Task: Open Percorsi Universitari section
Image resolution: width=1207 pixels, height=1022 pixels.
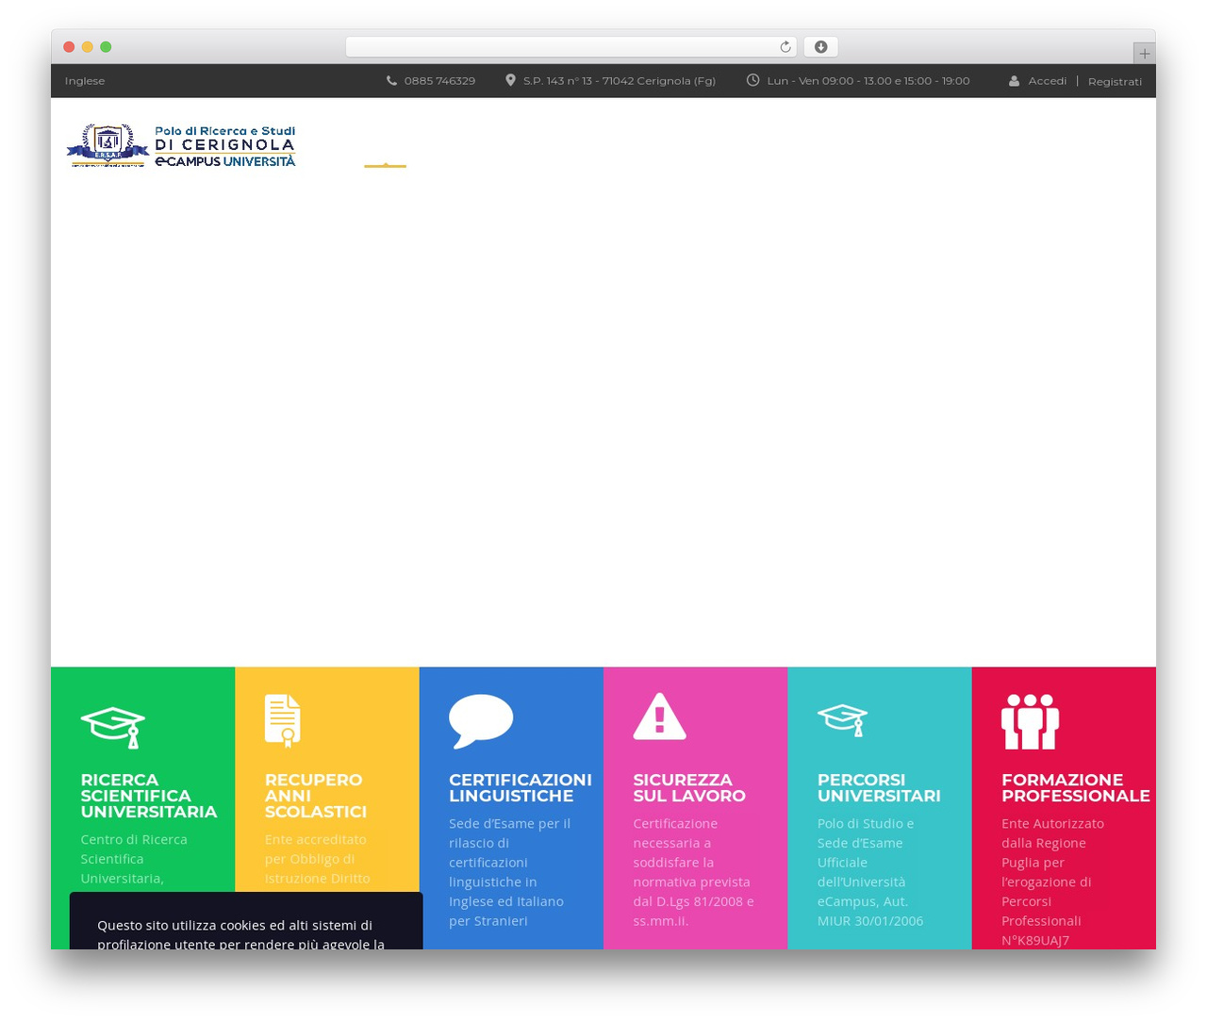Action: (879, 788)
